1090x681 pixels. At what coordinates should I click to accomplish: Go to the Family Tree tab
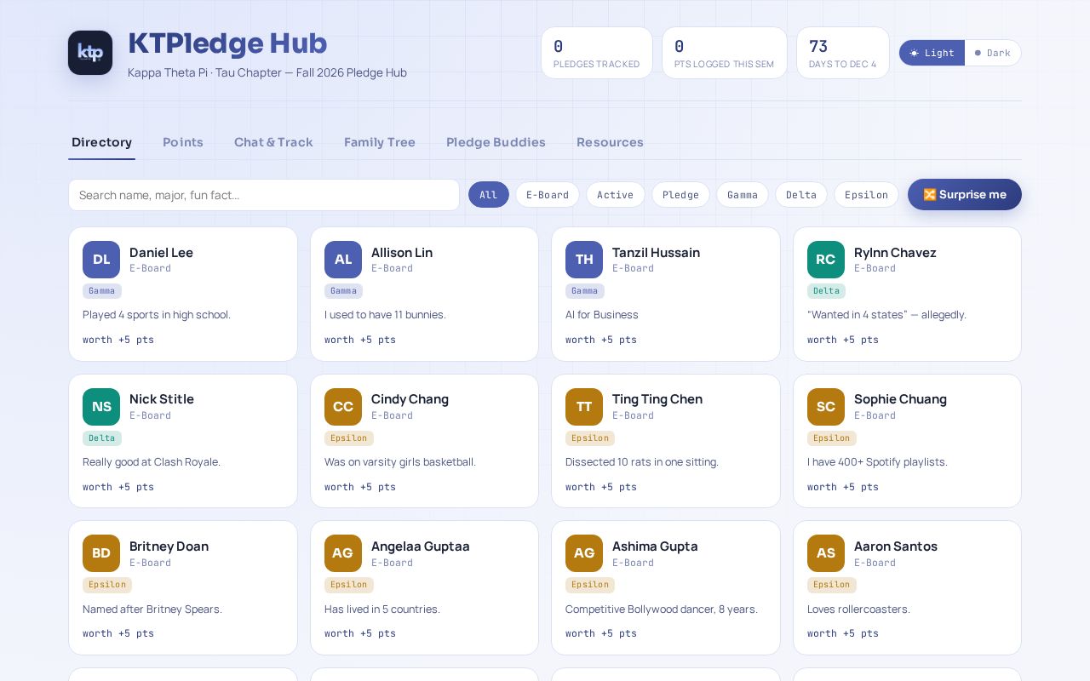[x=380, y=142]
